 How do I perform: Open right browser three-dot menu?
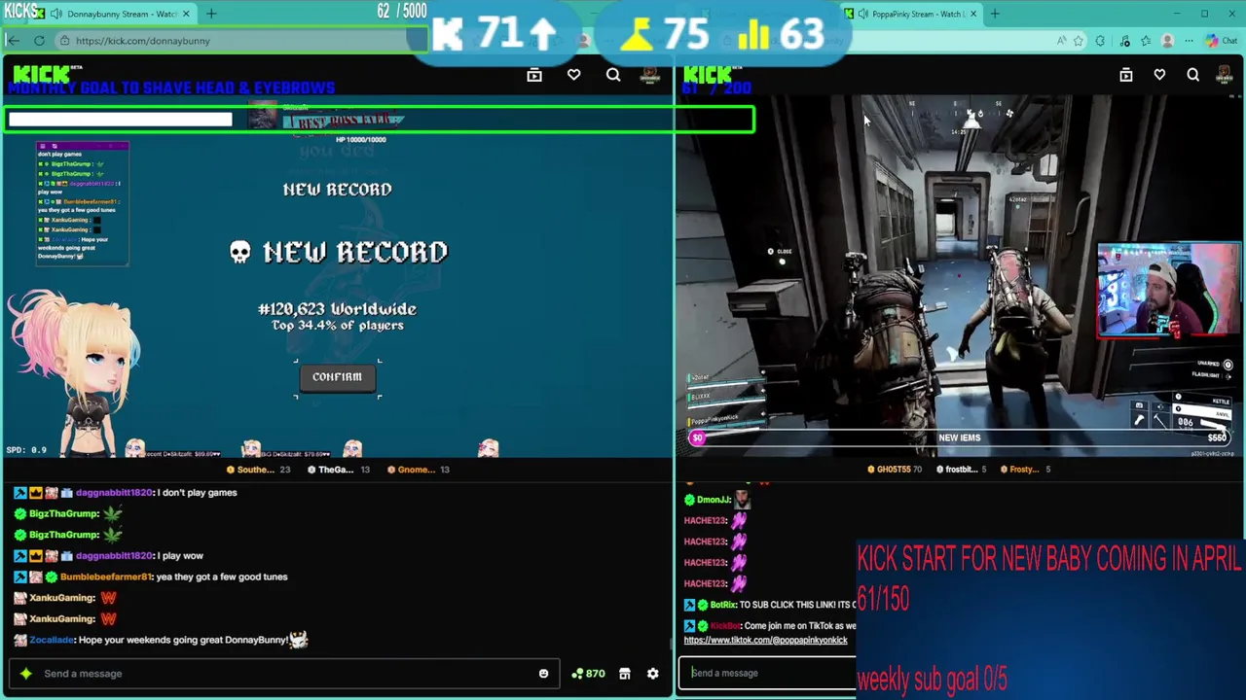1189,41
